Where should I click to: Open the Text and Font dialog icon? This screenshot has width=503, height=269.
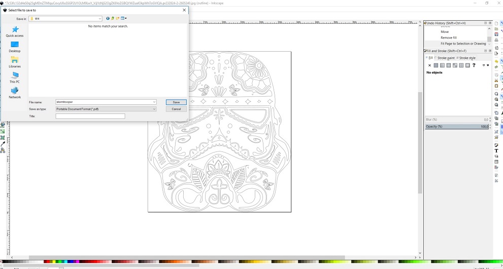pos(496,150)
